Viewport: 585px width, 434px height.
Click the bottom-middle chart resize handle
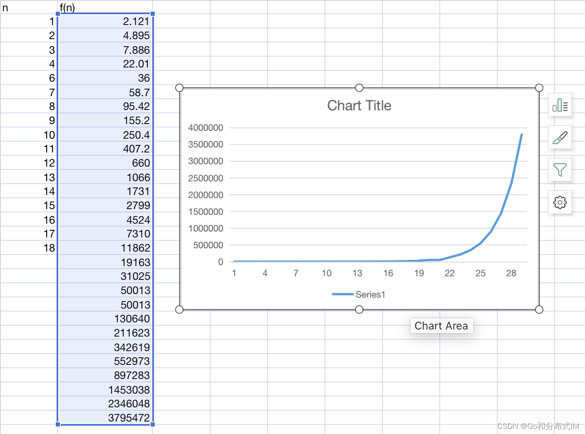tap(359, 309)
